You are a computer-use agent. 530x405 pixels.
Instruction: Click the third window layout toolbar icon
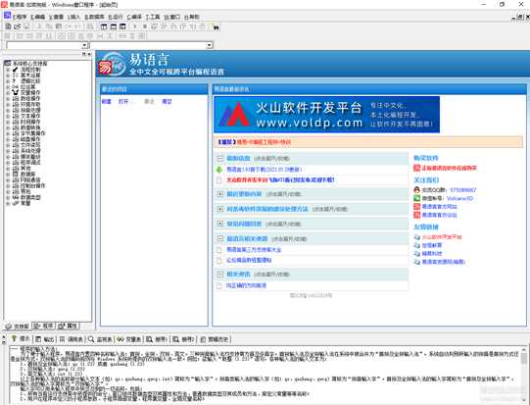point(122,26)
